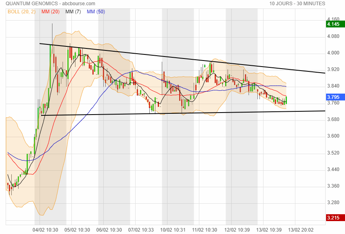Click the 10 JOURS - 30 MINUTES label
The image size is (345, 234).
(x=297, y=4)
